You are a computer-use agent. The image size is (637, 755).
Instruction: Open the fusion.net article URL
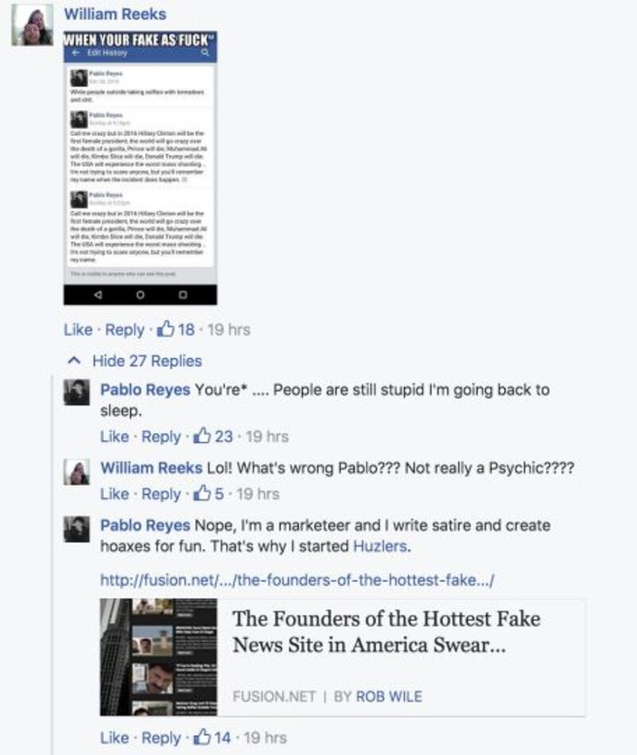[x=297, y=580]
